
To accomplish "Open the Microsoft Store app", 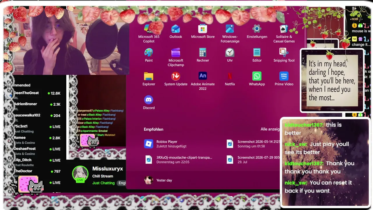I will [203, 32].
